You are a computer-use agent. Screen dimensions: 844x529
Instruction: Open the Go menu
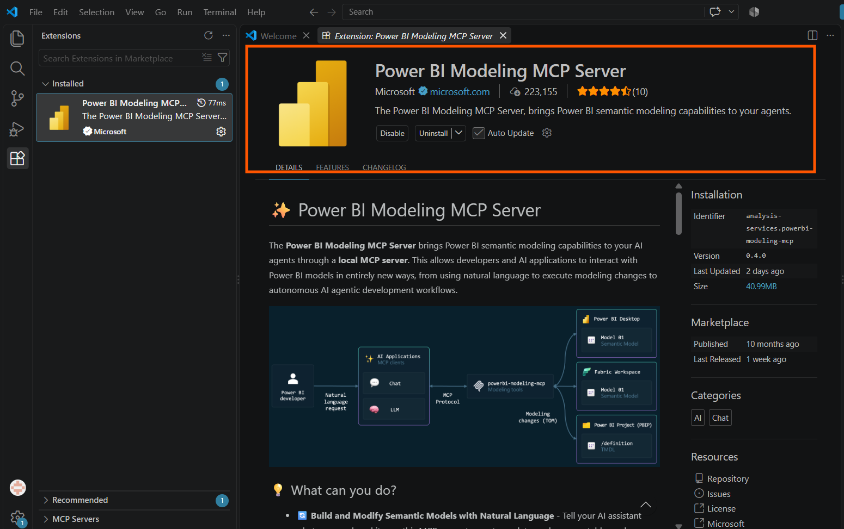tap(161, 12)
